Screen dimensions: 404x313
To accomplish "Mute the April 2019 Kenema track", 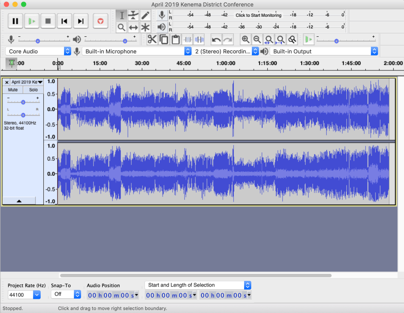I will click(13, 90).
